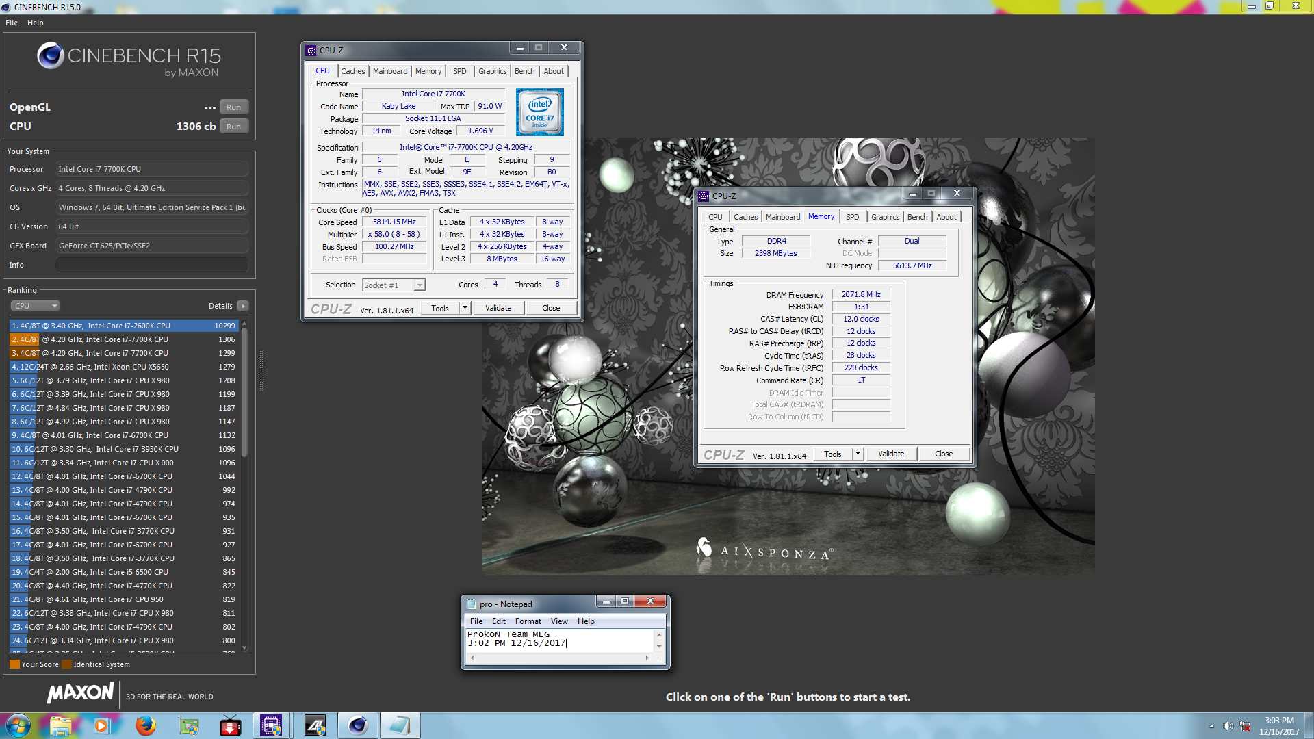Select ranking row 2, i7-7700K with 1306
This screenshot has height=739, width=1314.
click(125, 339)
